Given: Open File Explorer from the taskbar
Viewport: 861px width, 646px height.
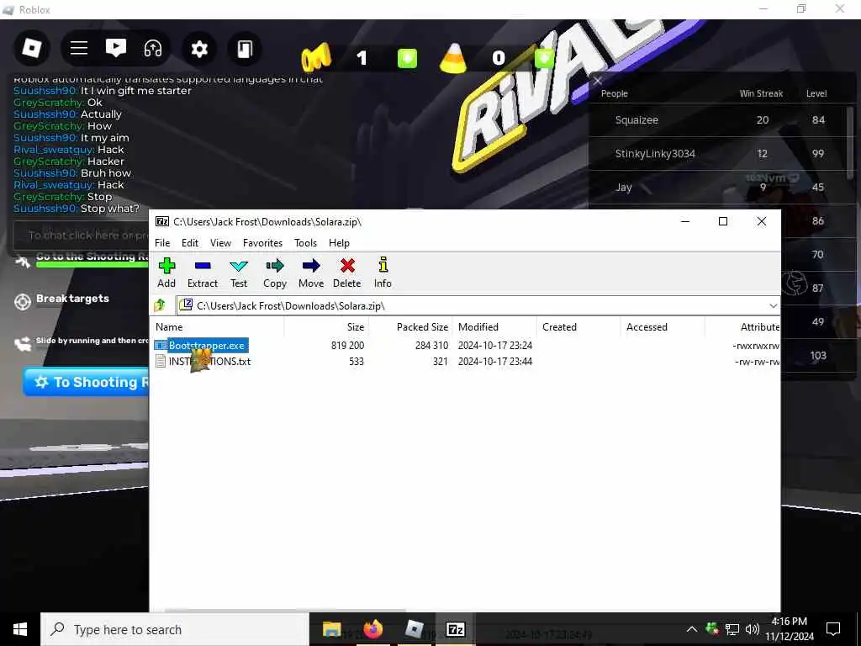Looking at the screenshot, I should 331,629.
